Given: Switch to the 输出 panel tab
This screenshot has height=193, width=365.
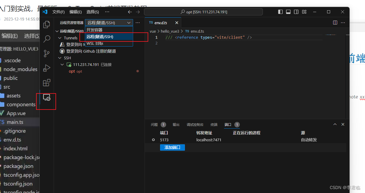Looking at the screenshot, I should [x=176, y=125].
